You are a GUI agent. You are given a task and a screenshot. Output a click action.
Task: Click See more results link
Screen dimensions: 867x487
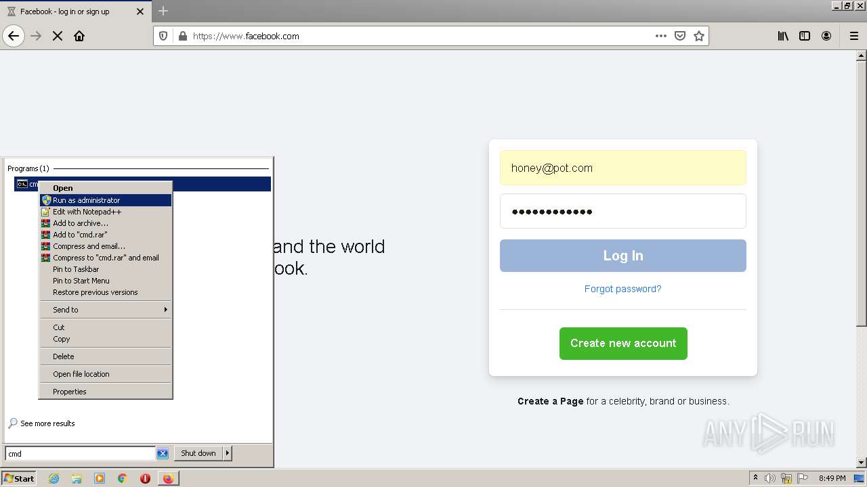[x=47, y=423]
